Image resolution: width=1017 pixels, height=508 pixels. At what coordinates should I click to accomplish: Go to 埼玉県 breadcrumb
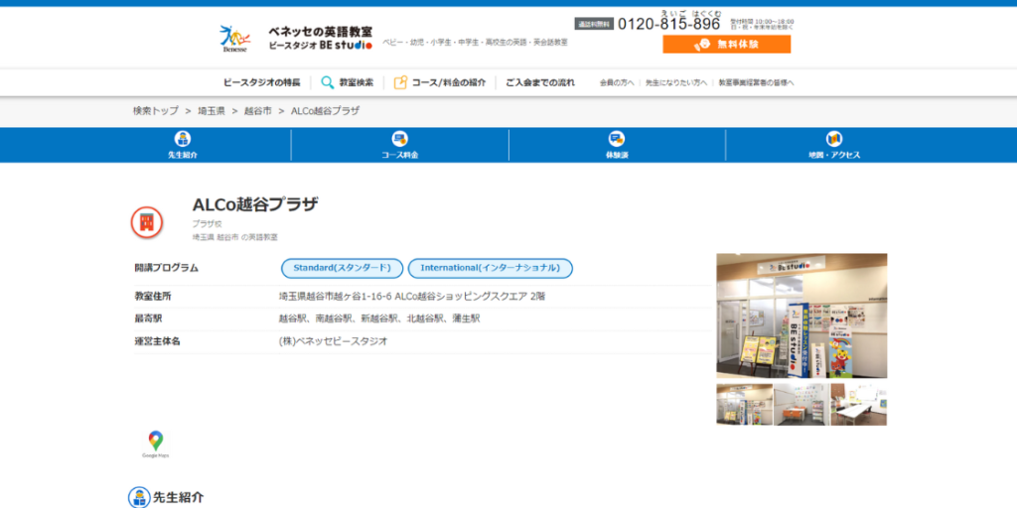pyautogui.click(x=212, y=111)
